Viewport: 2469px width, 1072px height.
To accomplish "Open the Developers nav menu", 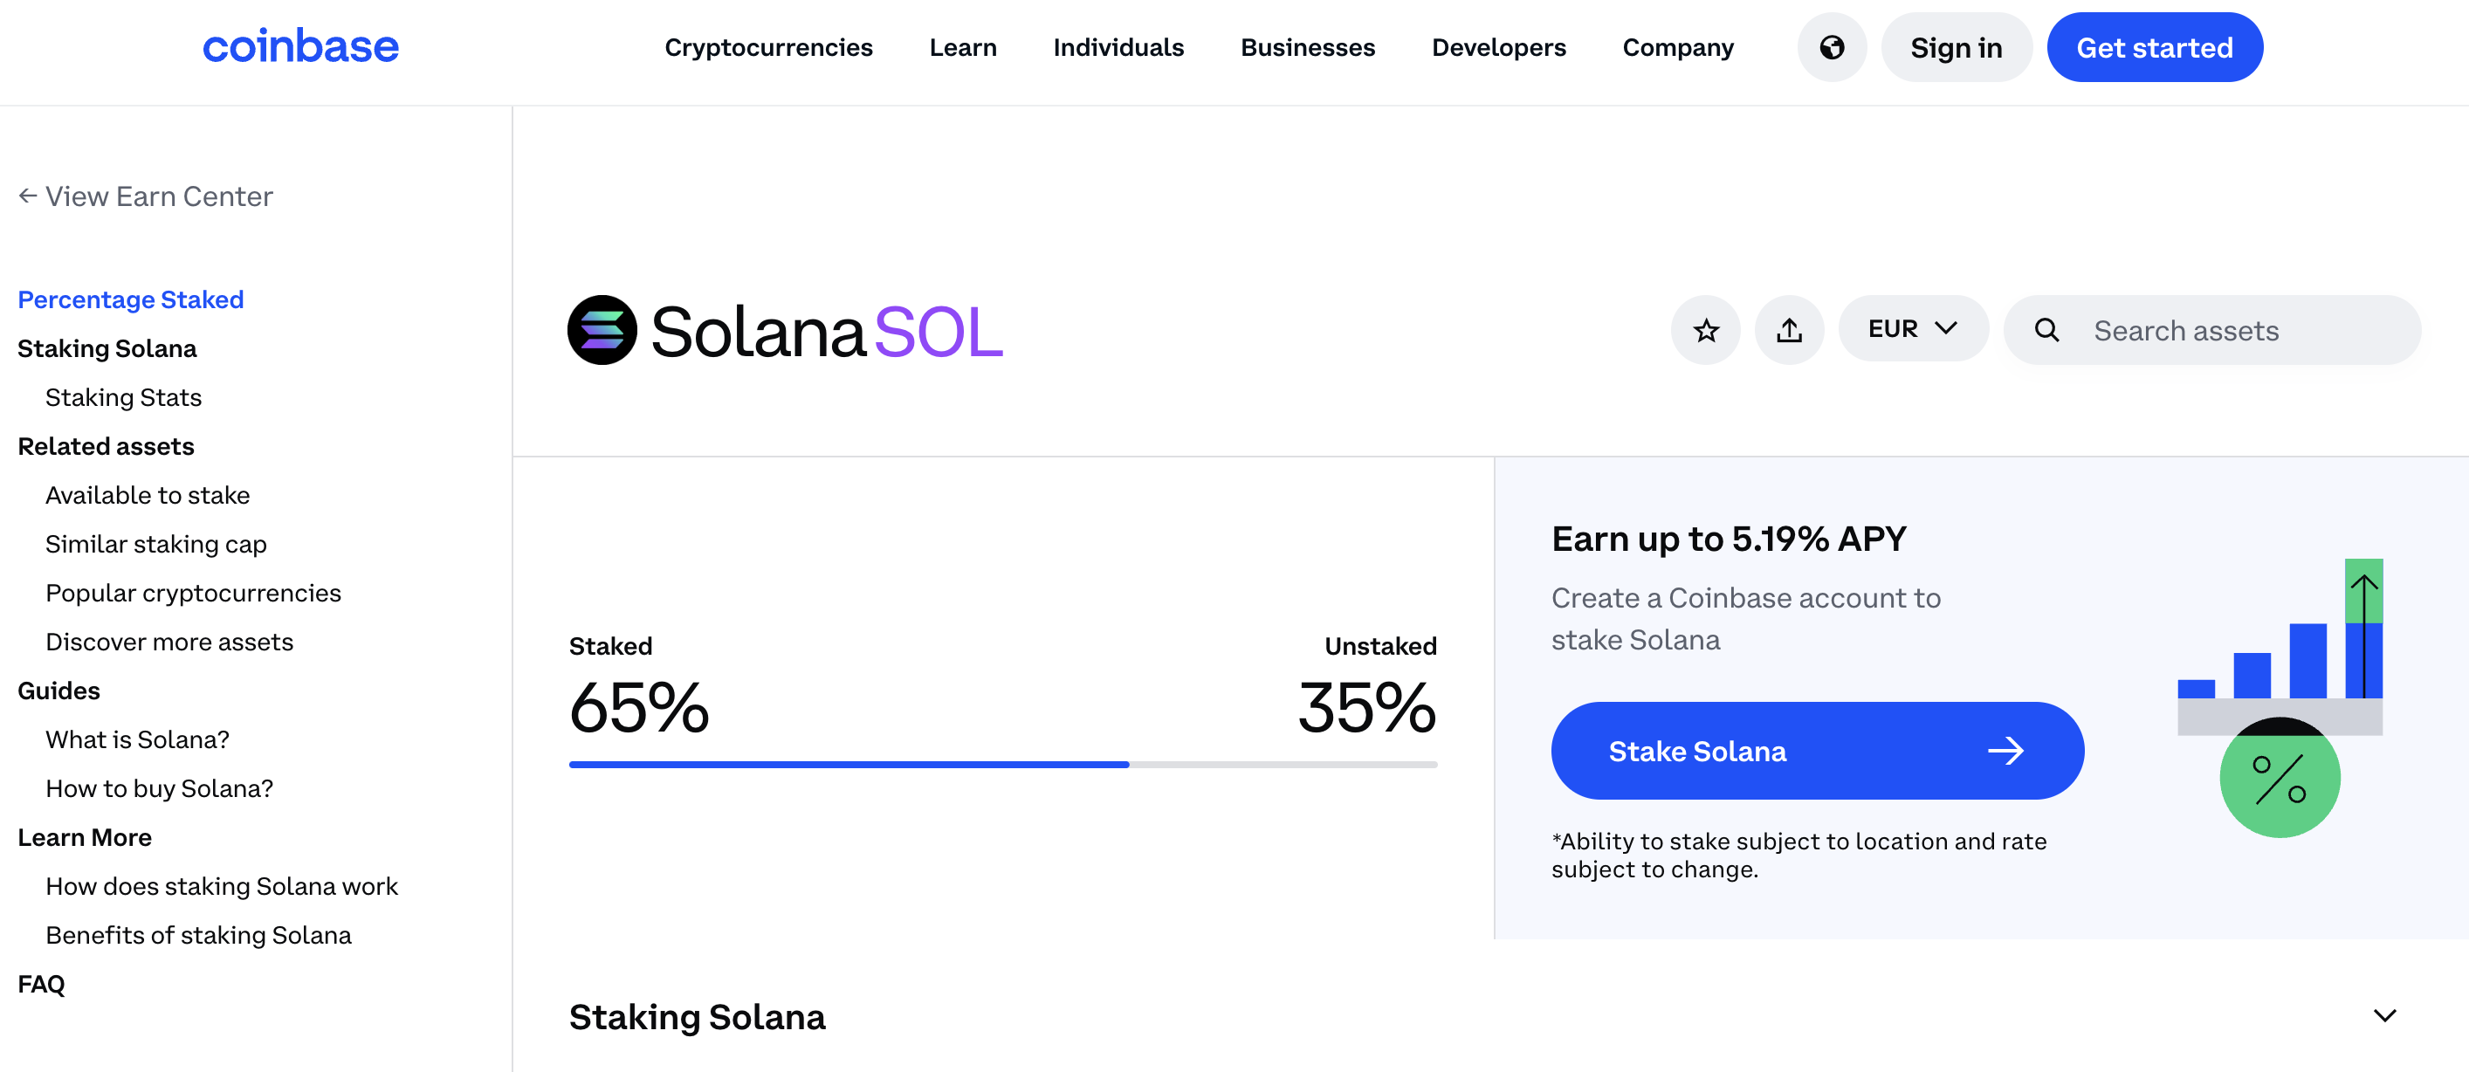I will pos(1498,47).
